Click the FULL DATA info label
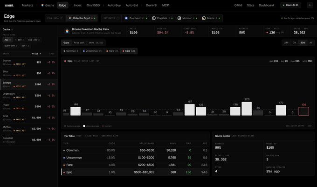The image size is (317, 187). coord(55,18)
